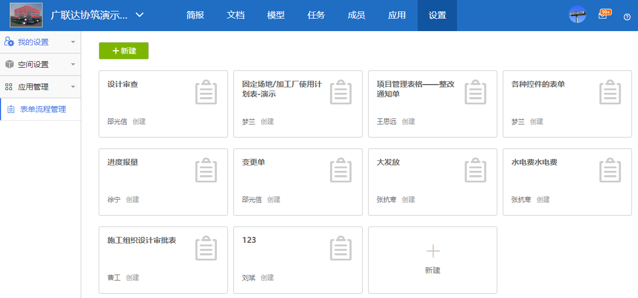Switch to the 模型 tab
This screenshot has height=298, width=638.
point(276,15)
